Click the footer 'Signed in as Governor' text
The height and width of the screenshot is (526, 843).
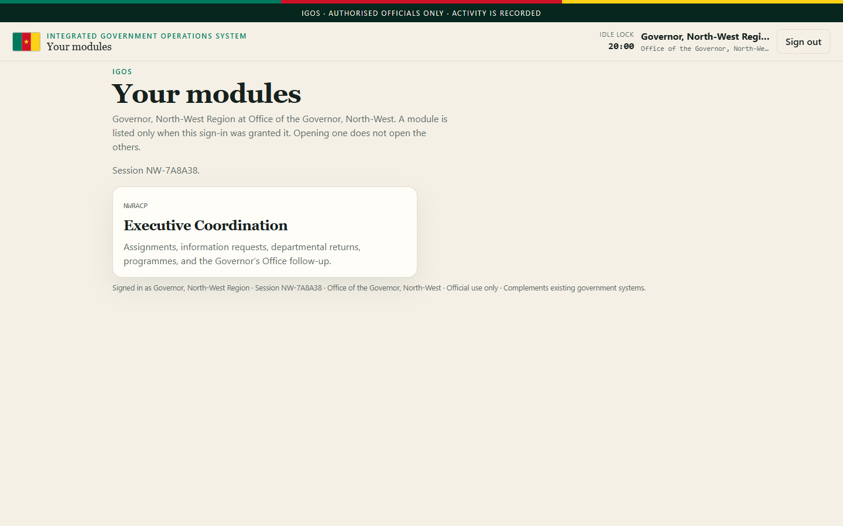point(379,288)
